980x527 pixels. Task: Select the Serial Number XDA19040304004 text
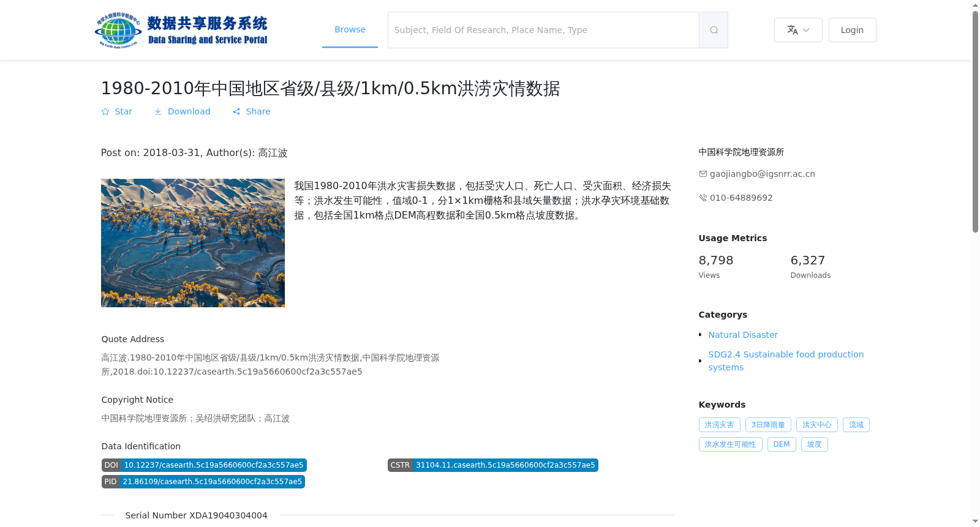196,515
